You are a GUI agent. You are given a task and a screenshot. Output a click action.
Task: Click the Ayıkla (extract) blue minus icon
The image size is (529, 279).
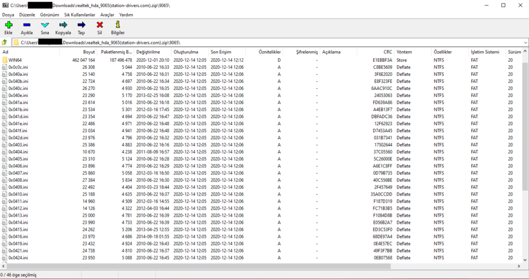[26, 25]
